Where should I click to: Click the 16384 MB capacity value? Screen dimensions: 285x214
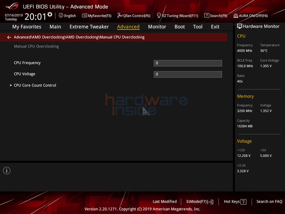[x=245, y=126]
